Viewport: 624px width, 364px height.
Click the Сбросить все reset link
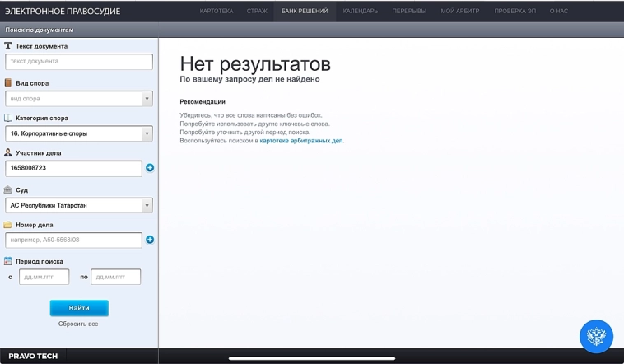tap(78, 324)
